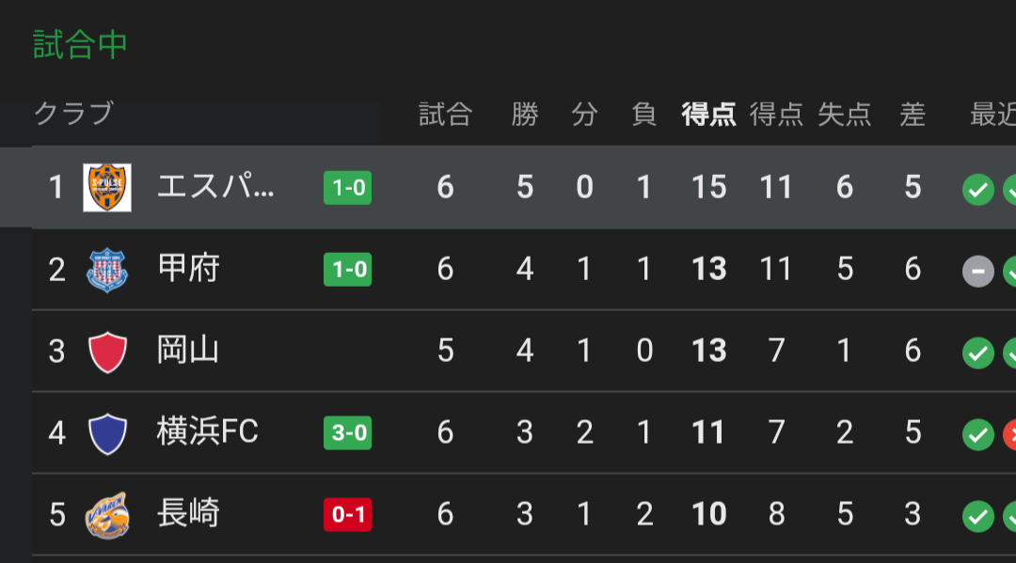This screenshot has height=563, width=1016.
Task: Click the 失点 goals-against column header
Action: [844, 115]
